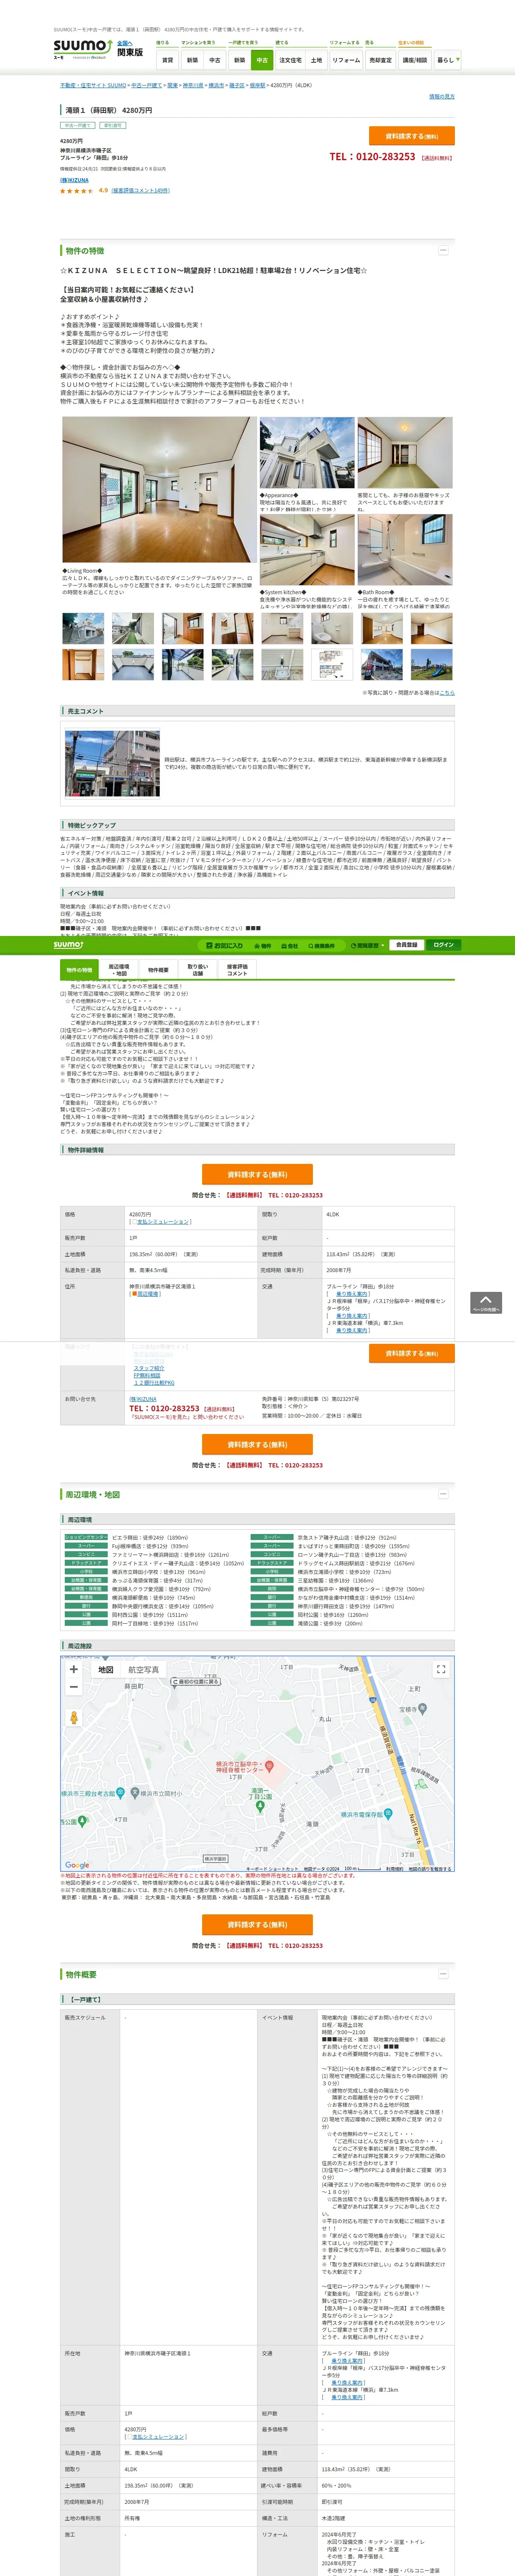Open the 中古 tab under マンションを買う

(214, 60)
